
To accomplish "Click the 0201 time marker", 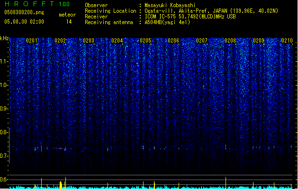I will coord(32,41).
